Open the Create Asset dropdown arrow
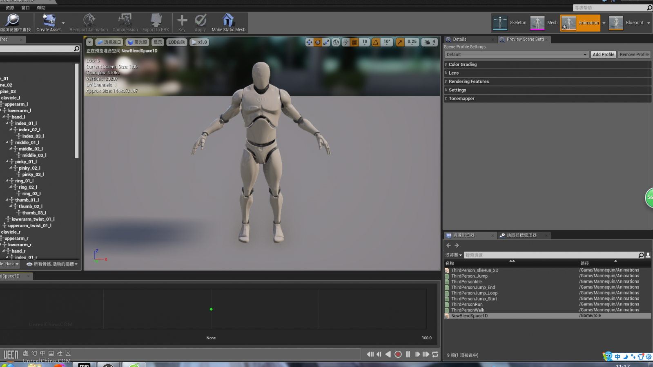This screenshot has height=367, width=653. coord(63,23)
